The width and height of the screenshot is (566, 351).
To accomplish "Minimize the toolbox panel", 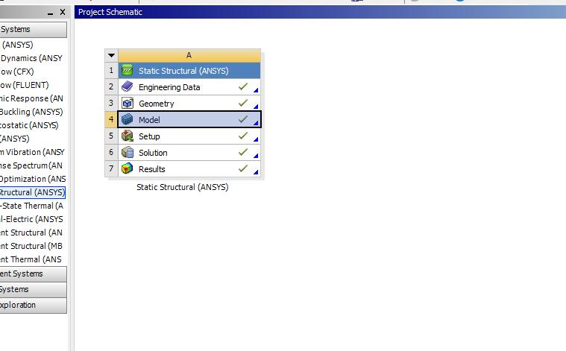I will pos(50,13).
